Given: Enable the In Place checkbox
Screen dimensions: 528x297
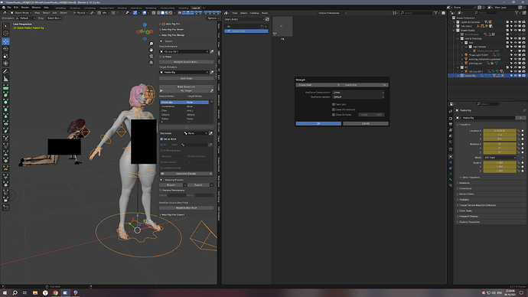Looking at the screenshot, I should point(161,57).
